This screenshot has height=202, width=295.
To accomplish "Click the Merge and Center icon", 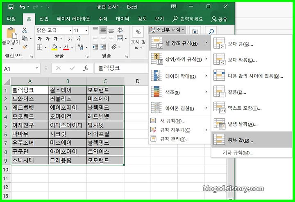I will [x=120, y=38].
